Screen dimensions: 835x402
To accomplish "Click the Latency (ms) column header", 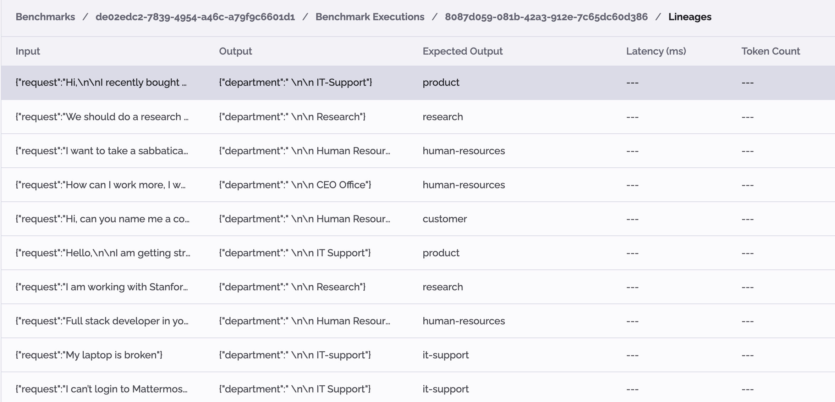I will pyautogui.click(x=656, y=51).
